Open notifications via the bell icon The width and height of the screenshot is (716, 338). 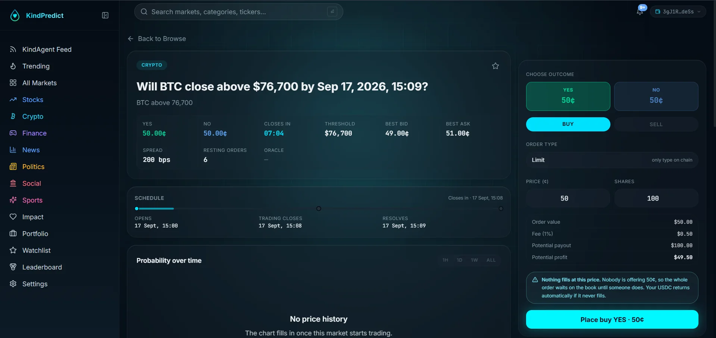[x=640, y=12]
